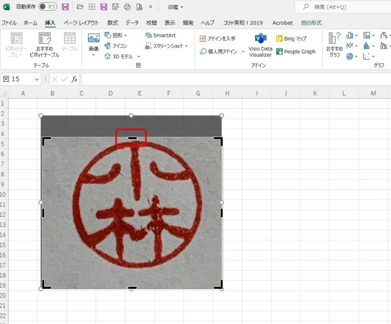Switch to the データ tab
The width and height of the screenshot is (391, 324).
(x=132, y=23)
